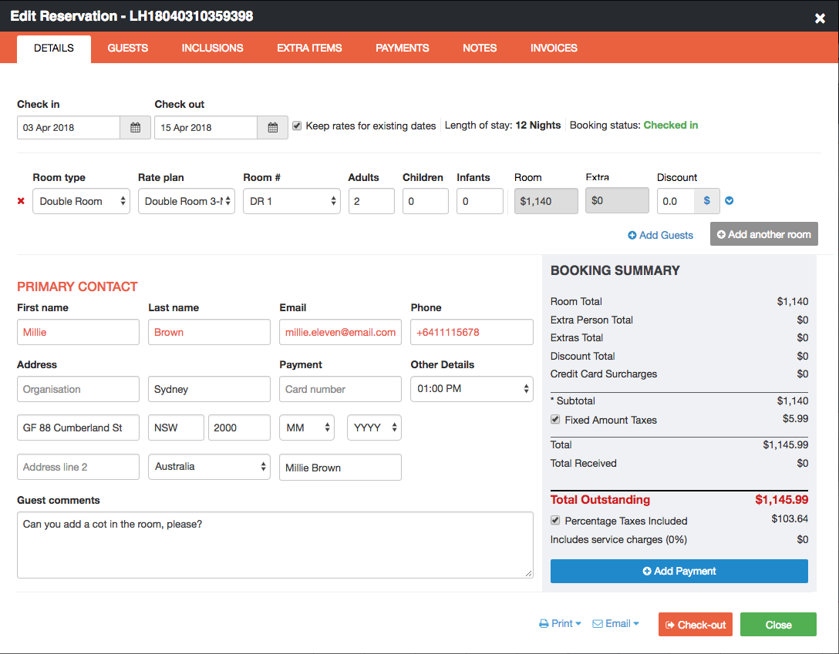Uncheck Fixed Amount Taxes checkbox

click(555, 420)
